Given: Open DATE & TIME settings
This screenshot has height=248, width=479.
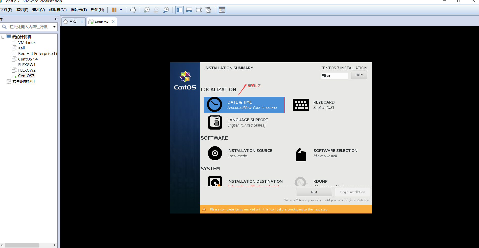Looking at the screenshot, I should click(x=244, y=105).
